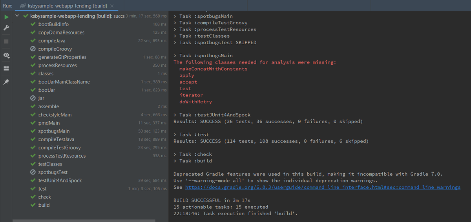Viewport: 471px width, 222px height.
Task: Select the :copyDomaResources task row
Action: [91, 33]
